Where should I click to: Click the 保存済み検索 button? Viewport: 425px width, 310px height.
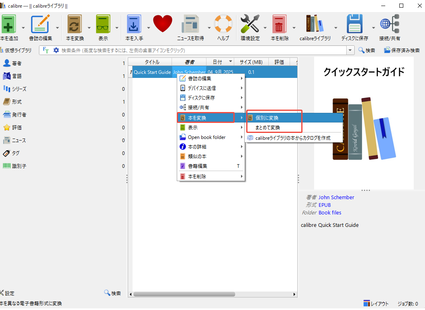pyautogui.click(x=402, y=50)
